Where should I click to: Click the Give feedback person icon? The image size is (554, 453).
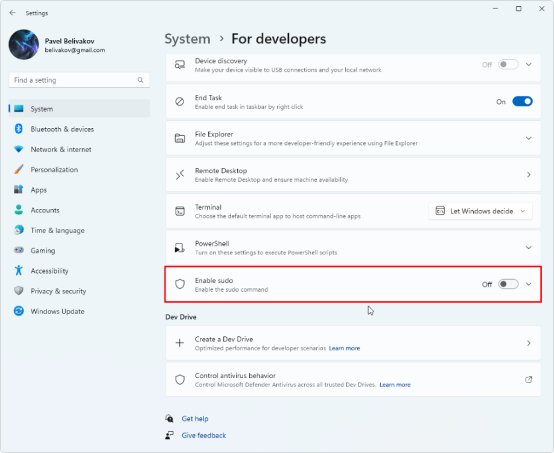point(169,435)
